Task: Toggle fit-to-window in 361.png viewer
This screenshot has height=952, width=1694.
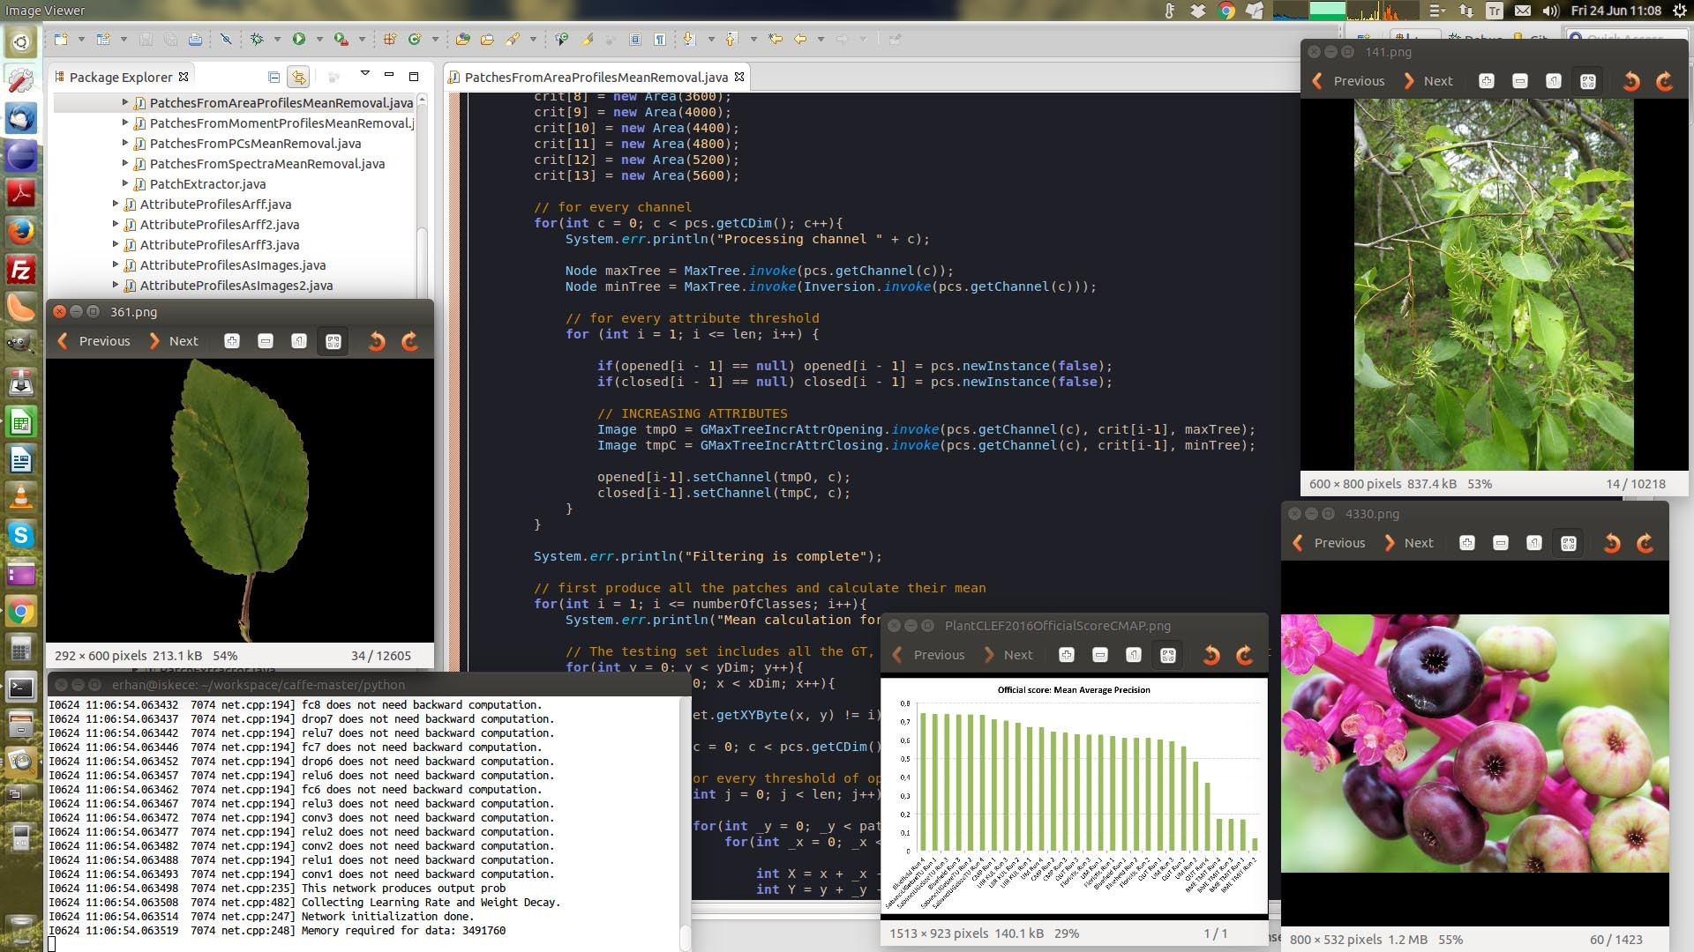Action: tap(333, 341)
